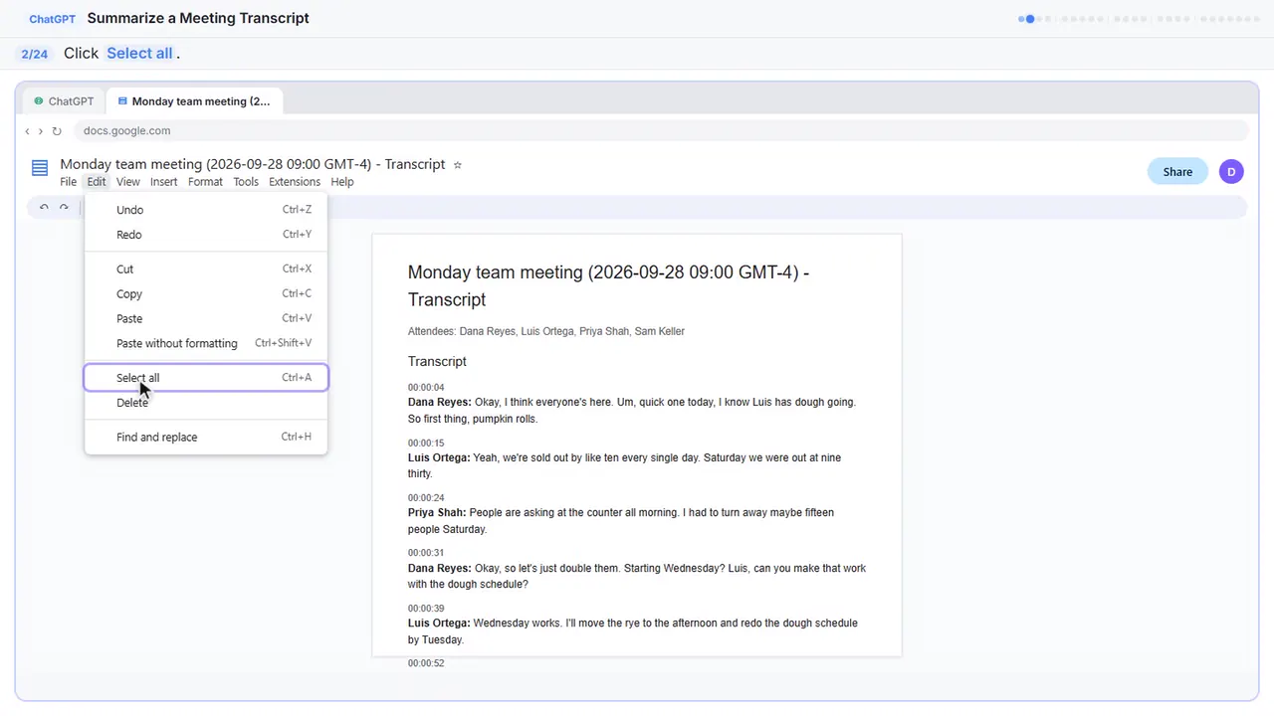Go back with browser back arrow

click(28, 131)
